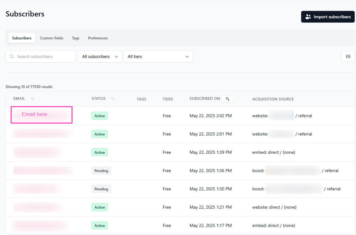The width and height of the screenshot is (356, 235).
Task: Click the Active badge in the first row
Action: (x=100, y=116)
